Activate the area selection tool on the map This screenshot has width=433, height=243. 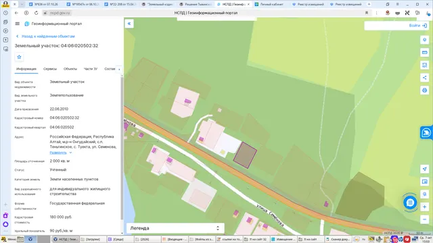point(424,65)
